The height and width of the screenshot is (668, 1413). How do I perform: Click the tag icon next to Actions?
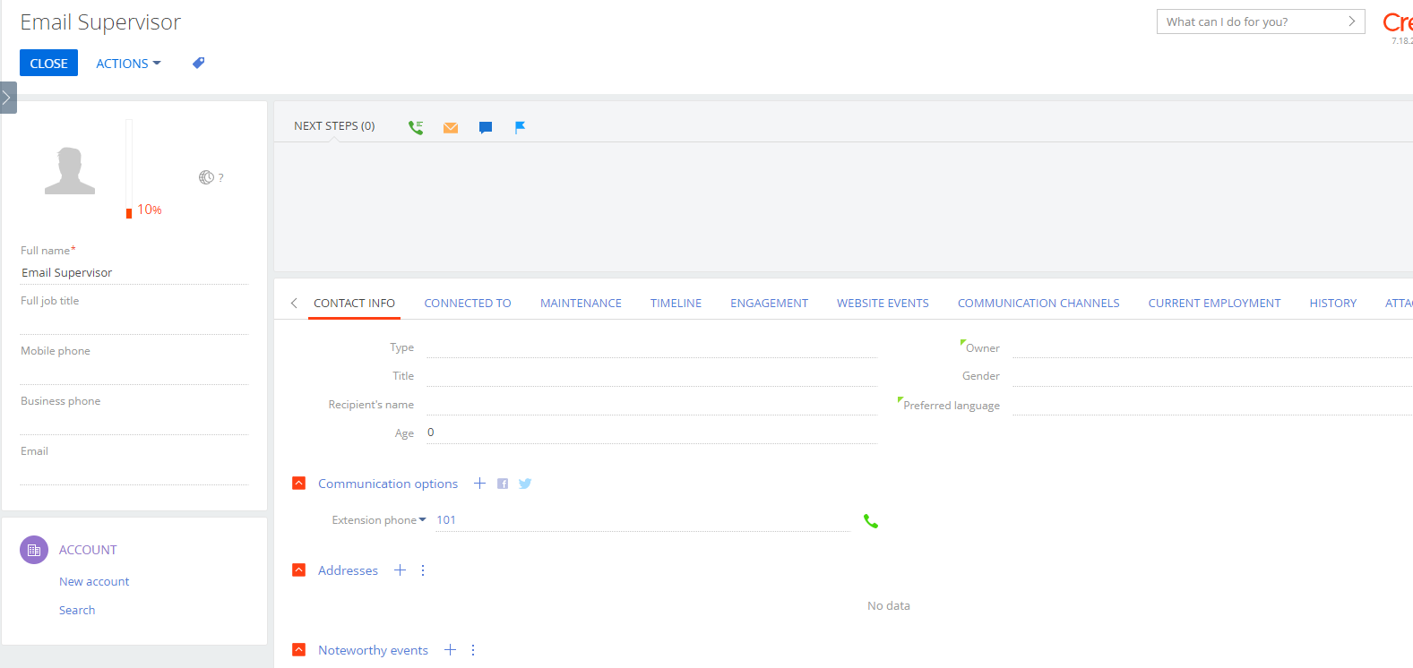(199, 63)
